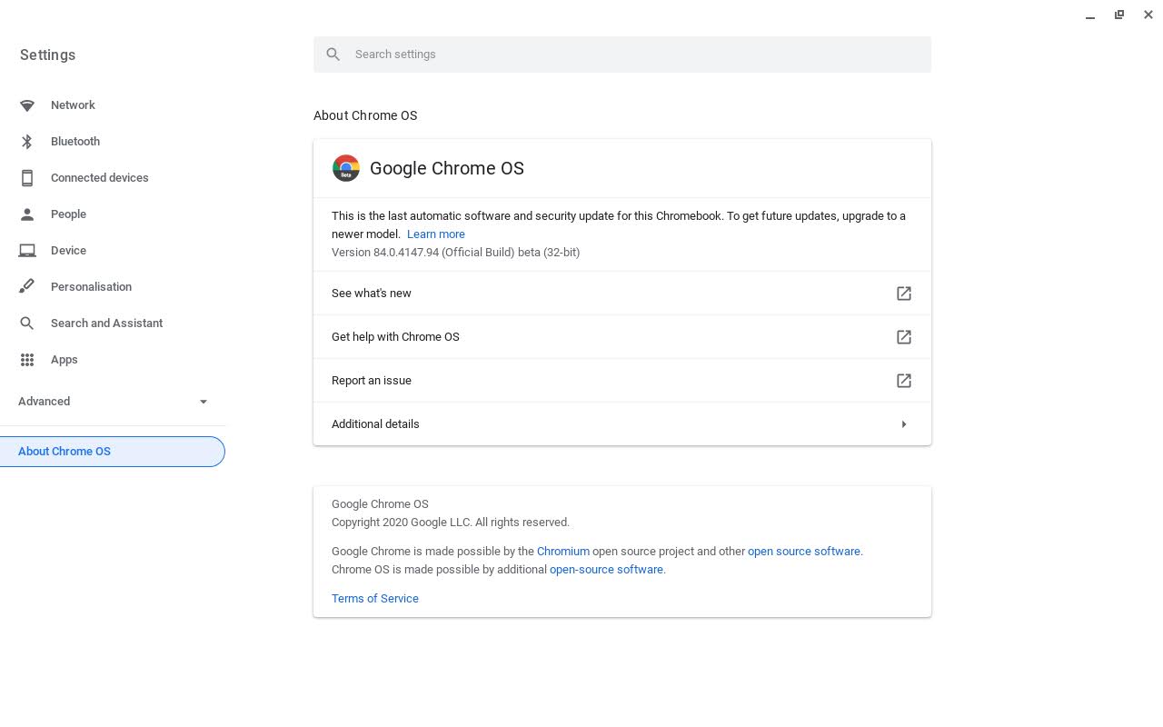Open the Chromium project link
Image resolution: width=1163 pixels, height=727 pixels.
coord(563,552)
